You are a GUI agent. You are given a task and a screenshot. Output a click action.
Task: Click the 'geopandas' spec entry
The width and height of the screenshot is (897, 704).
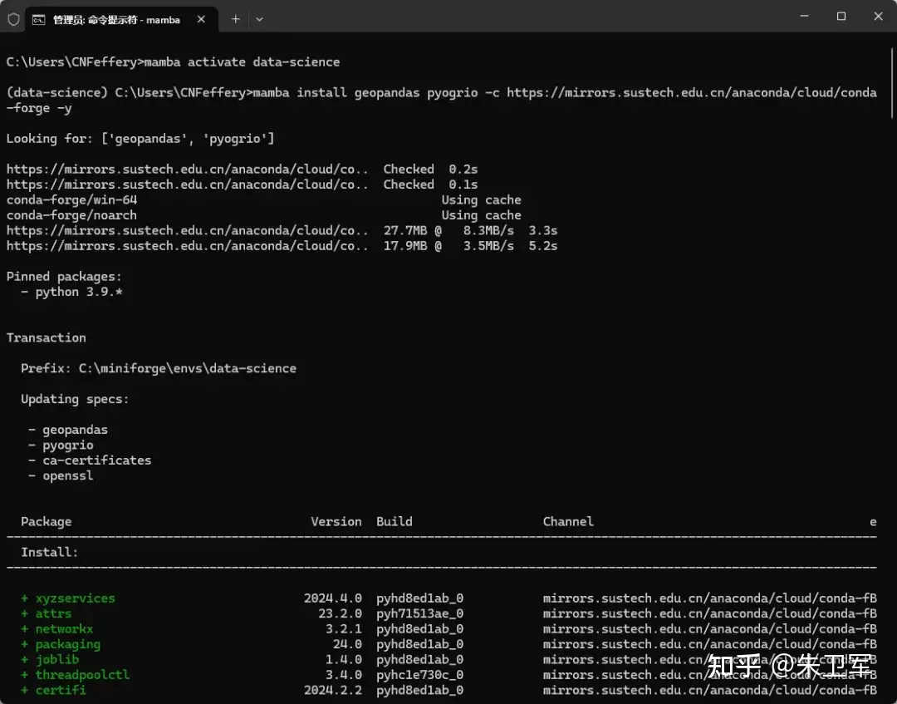[75, 430]
